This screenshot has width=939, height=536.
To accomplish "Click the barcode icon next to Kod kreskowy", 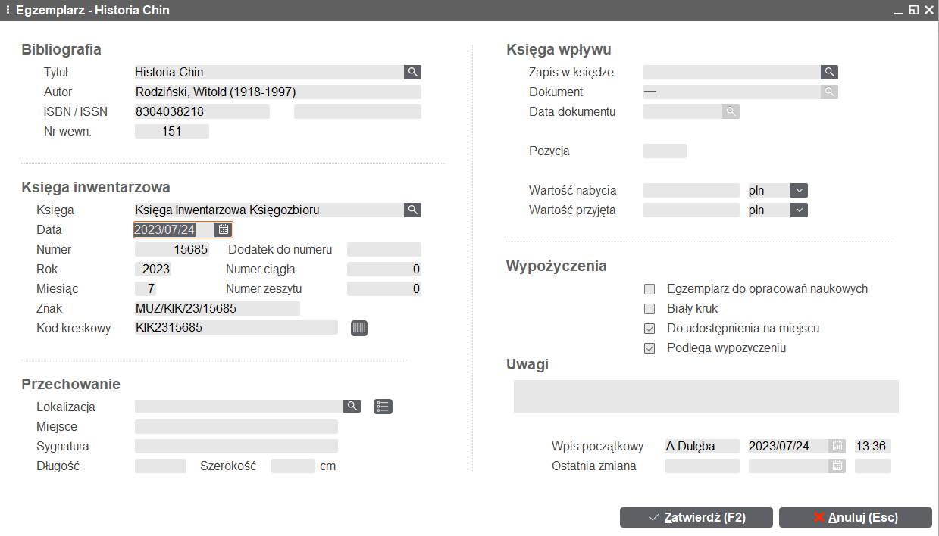I will (x=359, y=328).
